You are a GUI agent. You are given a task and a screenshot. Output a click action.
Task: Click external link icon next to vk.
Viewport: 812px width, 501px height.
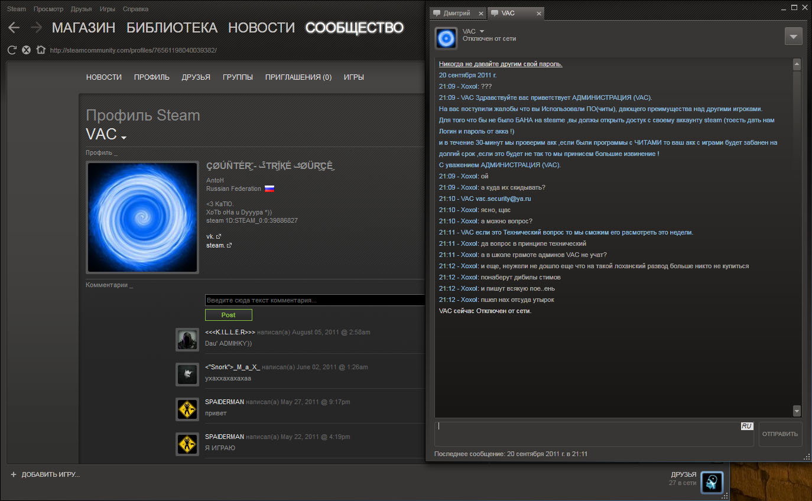(219, 236)
